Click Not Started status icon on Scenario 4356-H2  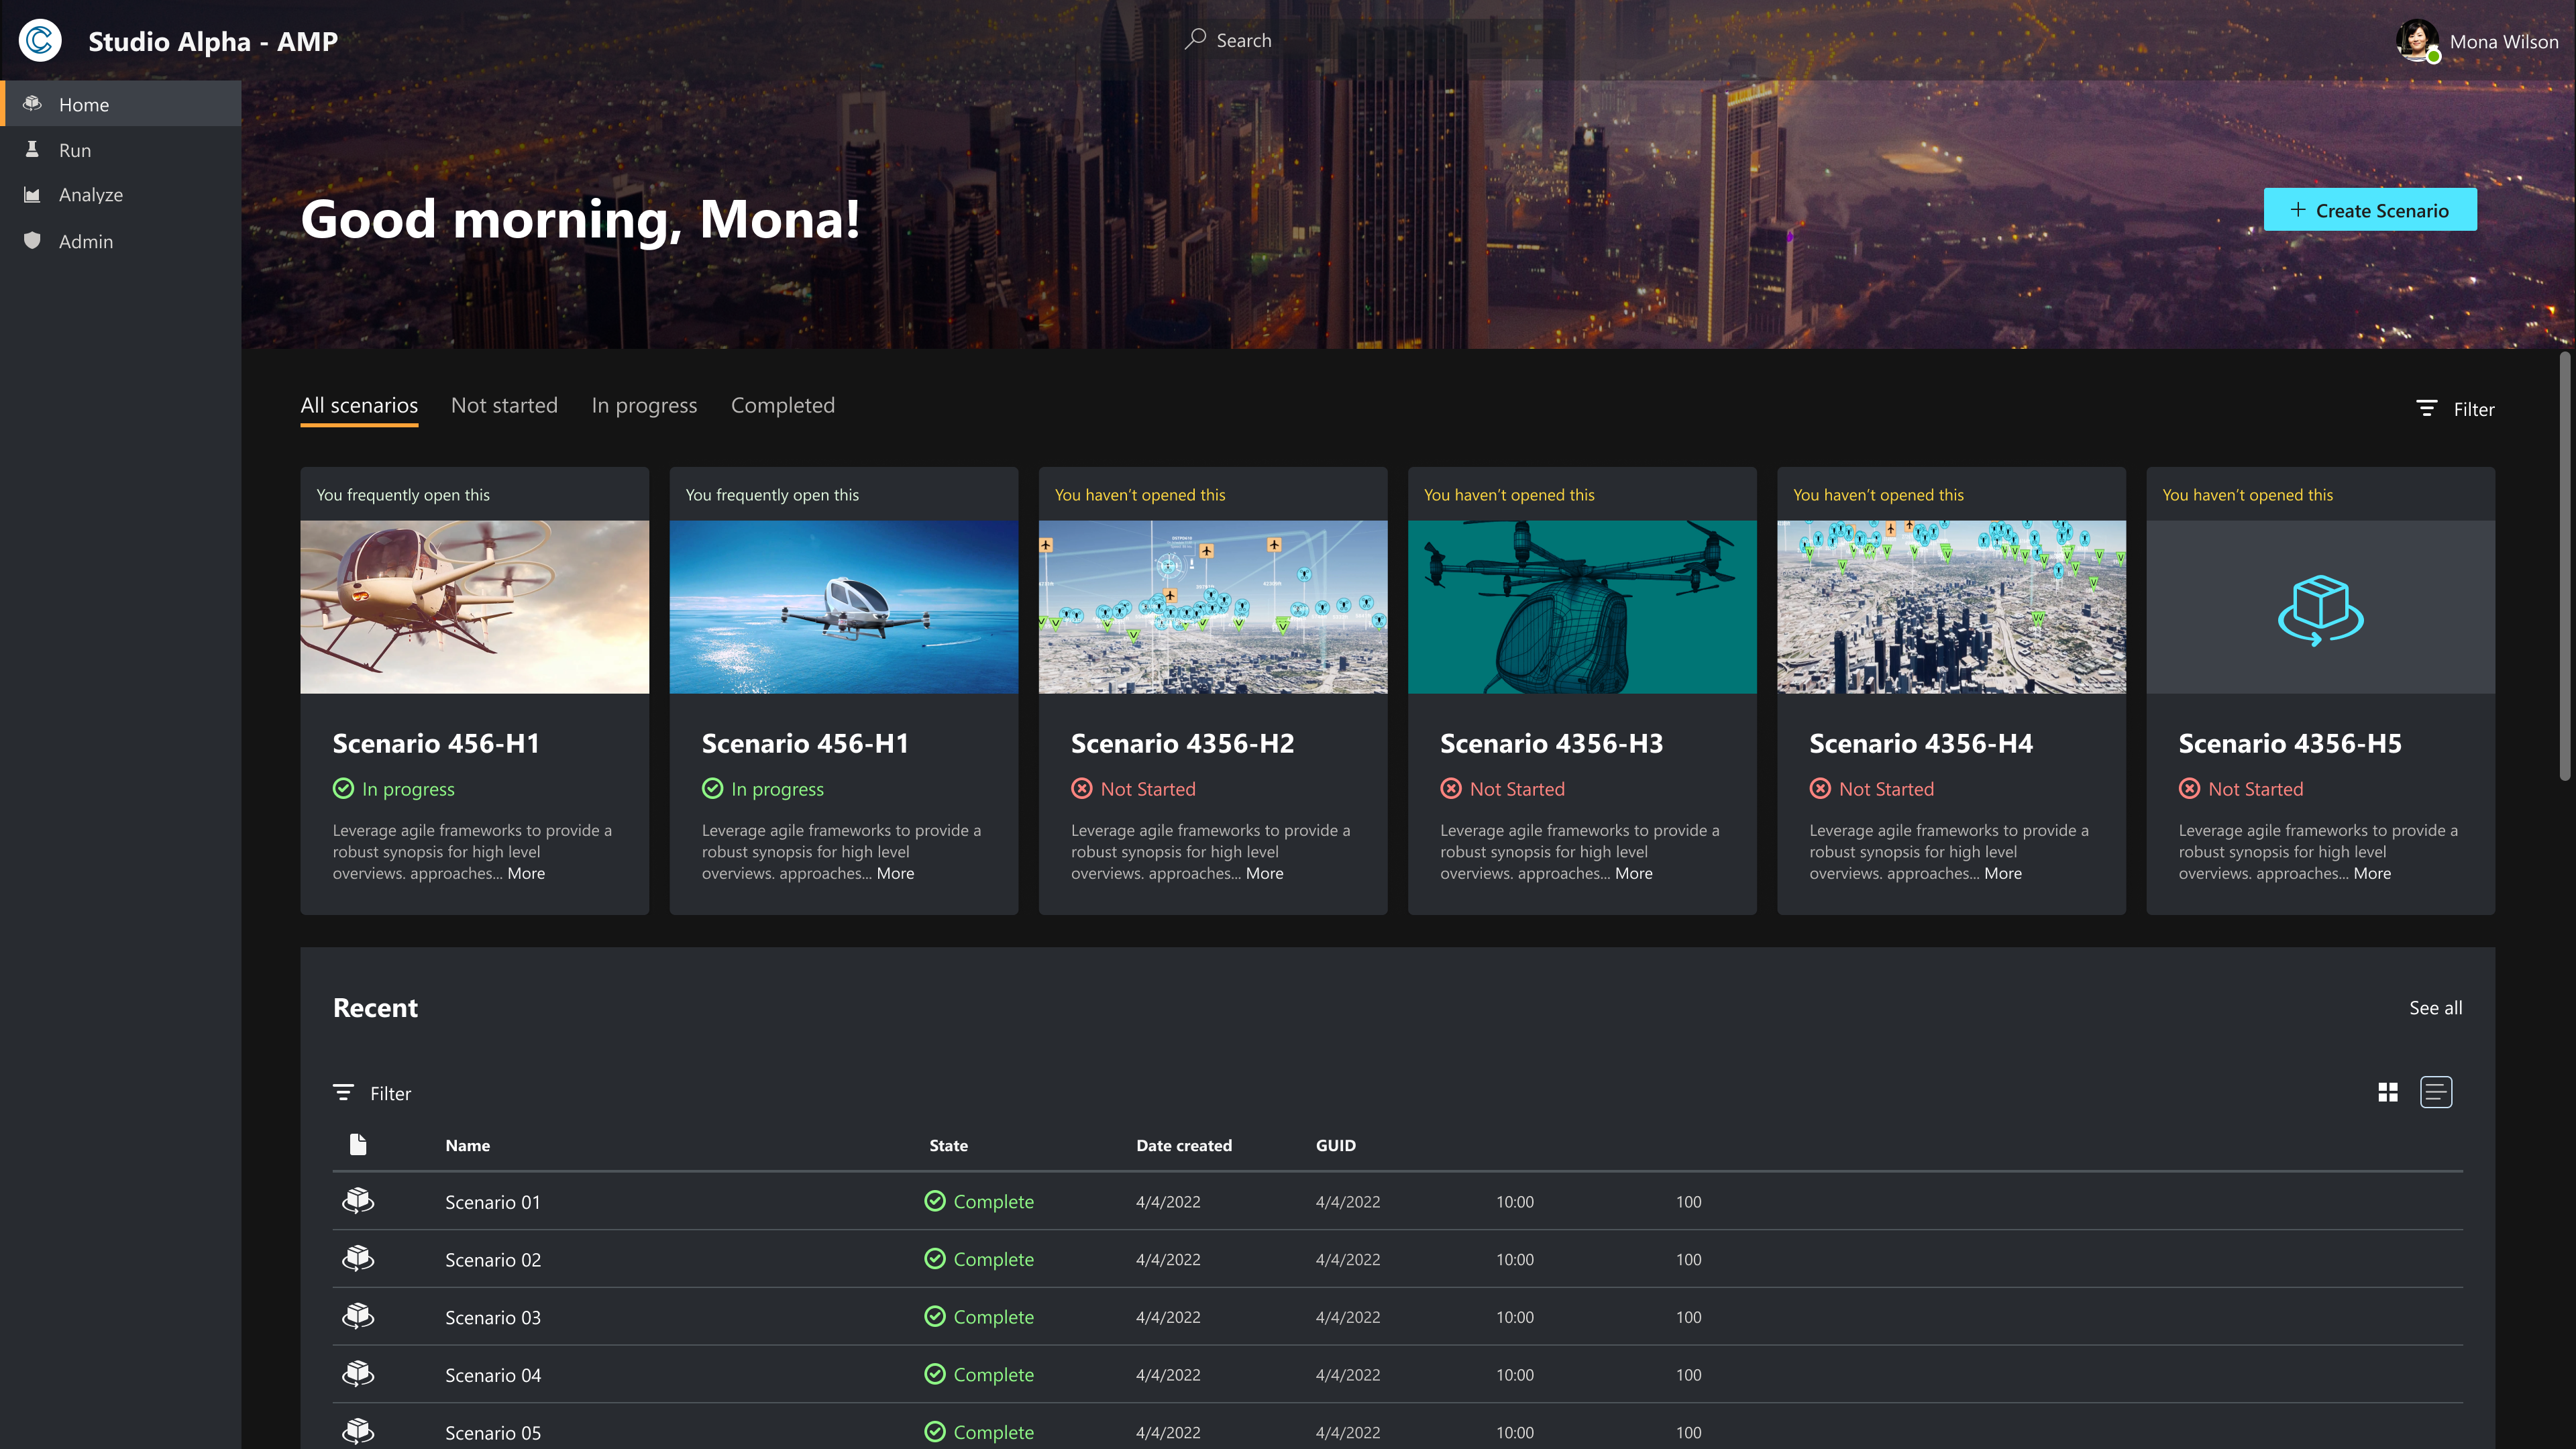tap(1082, 789)
